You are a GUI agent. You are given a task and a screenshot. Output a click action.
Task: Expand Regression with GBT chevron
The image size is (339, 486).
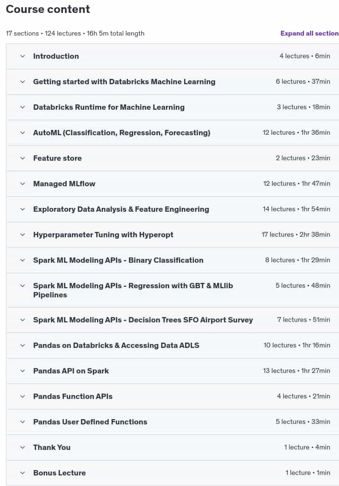(x=23, y=286)
